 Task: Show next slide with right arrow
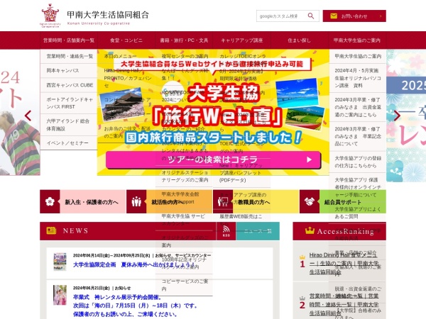[397, 116]
